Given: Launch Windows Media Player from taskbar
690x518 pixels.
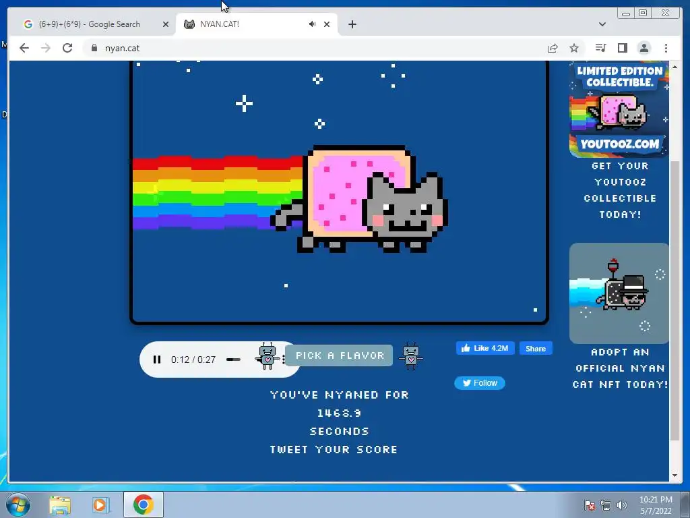Looking at the screenshot, I should tap(100, 505).
